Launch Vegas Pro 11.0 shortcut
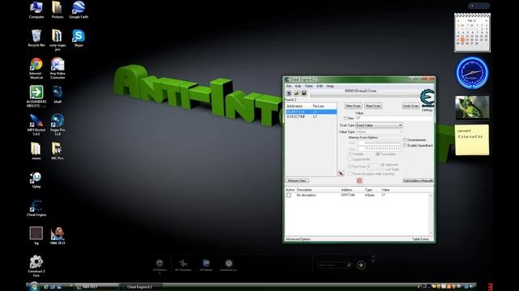This screenshot has height=291, width=519. (58, 125)
